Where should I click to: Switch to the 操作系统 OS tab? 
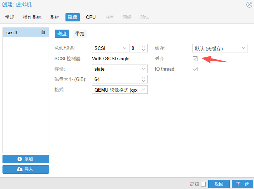click(x=32, y=17)
